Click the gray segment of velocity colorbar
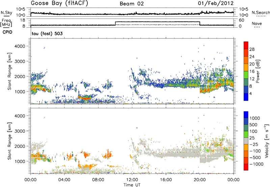Image resolution: width=270 pixels, height=187 pixels. coord(246,141)
